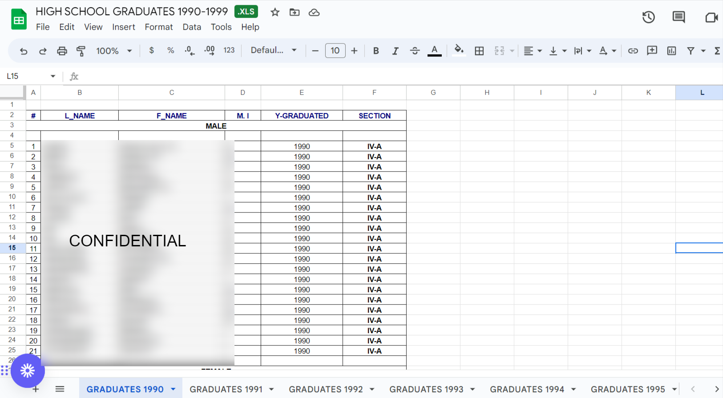Open merge cells type dropdown arrow
This screenshot has width=723, height=398.
[x=512, y=51]
